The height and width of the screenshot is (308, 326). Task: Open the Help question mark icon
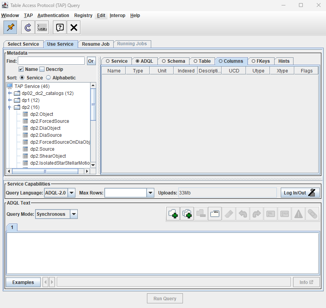pyautogui.click(x=60, y=27)
